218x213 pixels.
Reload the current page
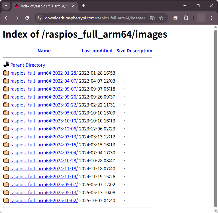(27, 18)
